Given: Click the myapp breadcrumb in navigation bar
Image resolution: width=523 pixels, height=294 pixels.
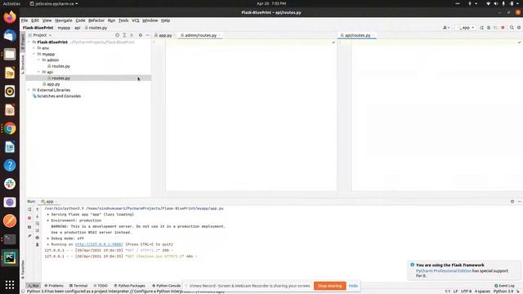Looking at the screenshot, I should click(x=64, y=28).
